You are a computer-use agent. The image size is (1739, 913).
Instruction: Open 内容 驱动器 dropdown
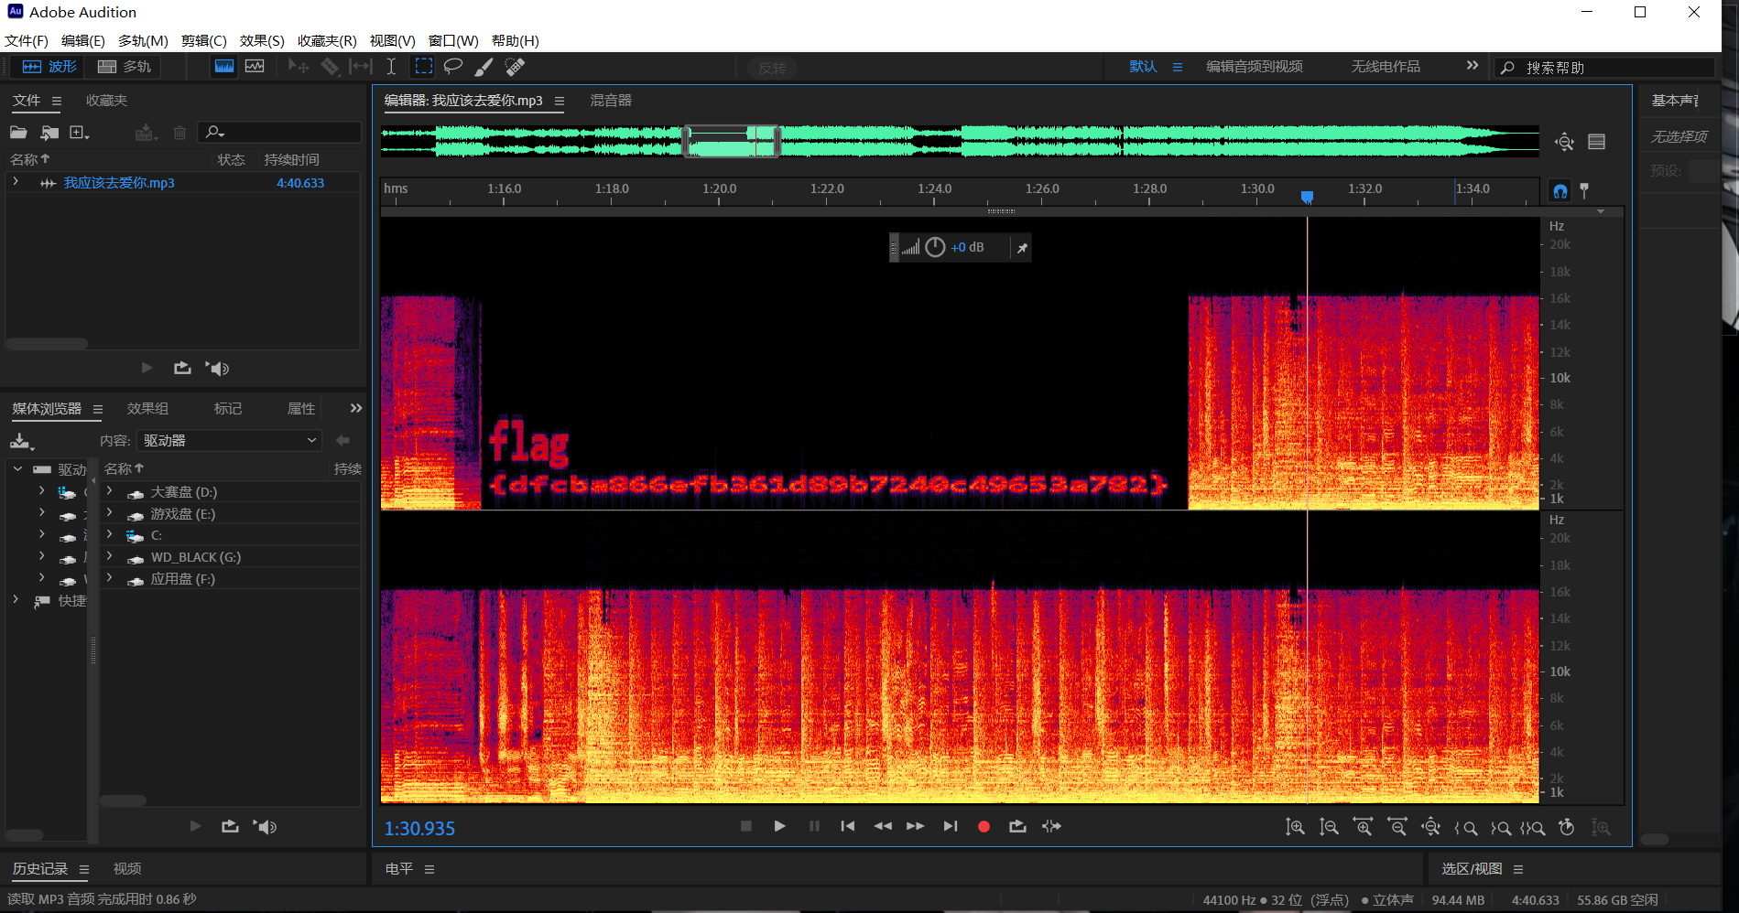click(x=229, y=440)
